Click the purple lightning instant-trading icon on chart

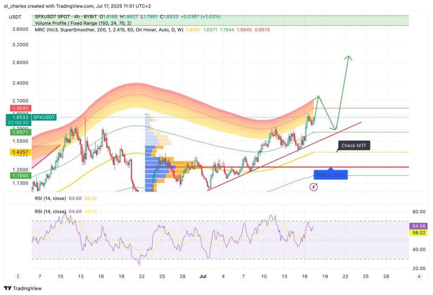[313, 186]
